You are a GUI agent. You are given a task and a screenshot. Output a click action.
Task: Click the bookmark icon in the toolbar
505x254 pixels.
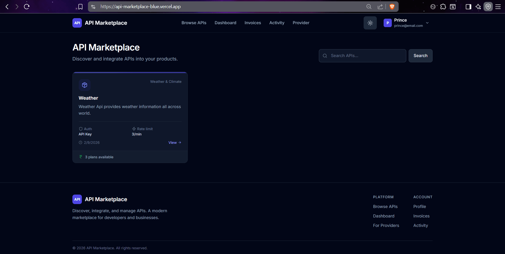pyautogui.click(x=80, y=7)
